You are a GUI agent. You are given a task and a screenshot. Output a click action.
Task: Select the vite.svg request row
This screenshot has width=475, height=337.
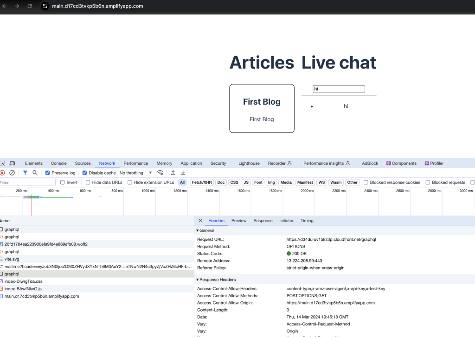coord(97,259)
